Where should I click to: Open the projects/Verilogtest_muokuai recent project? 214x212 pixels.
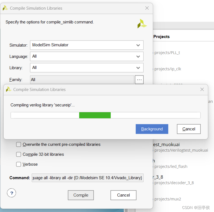[x=181, y=150]
